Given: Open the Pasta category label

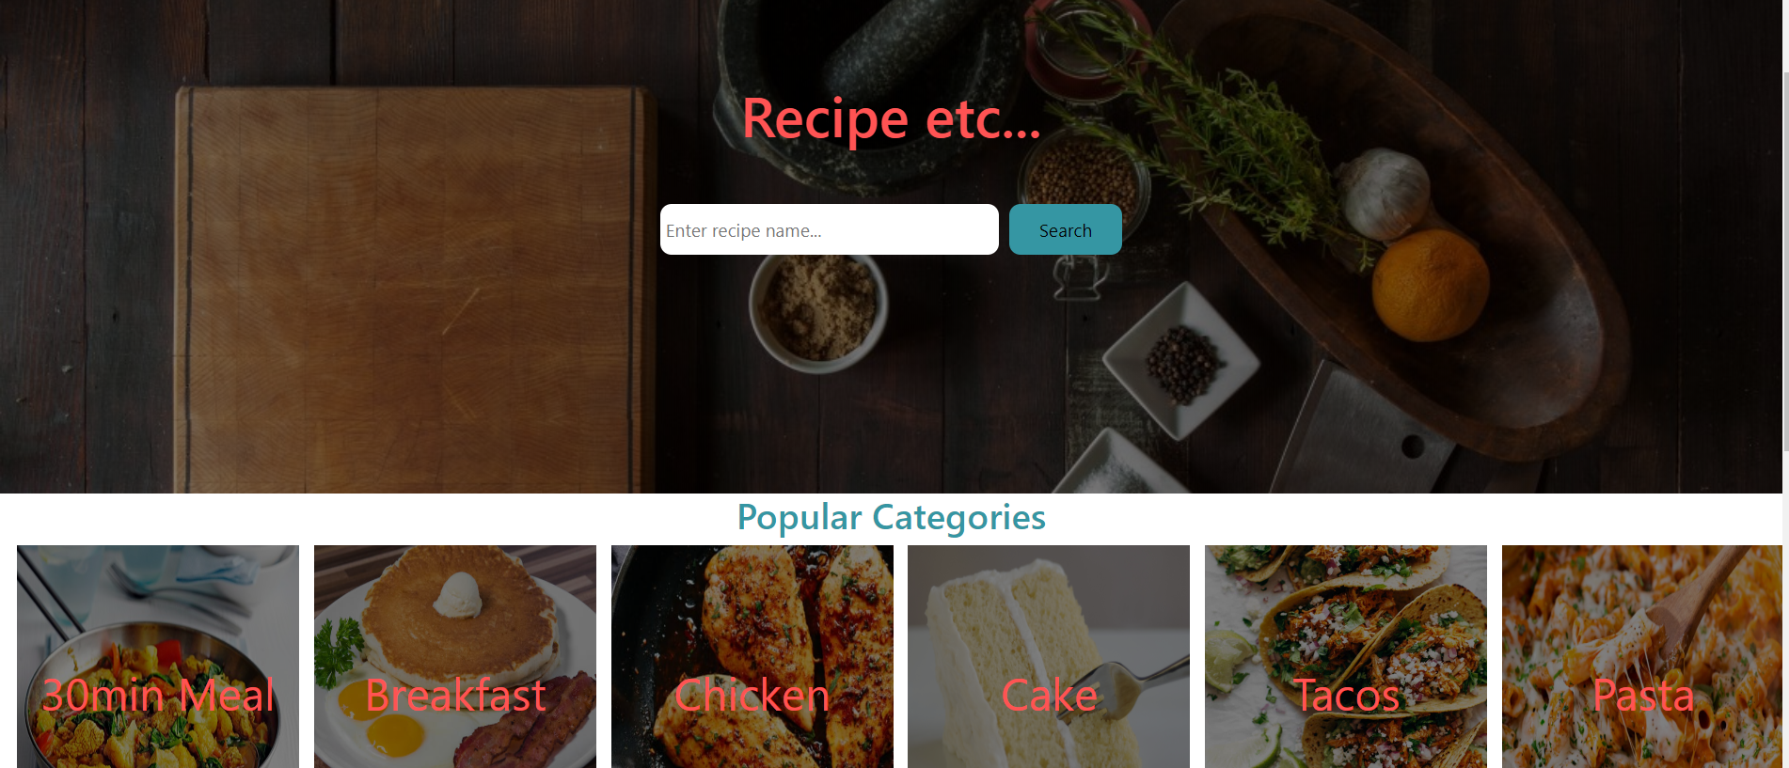Looking at the screenshot, I should click(x=1642, y=696).
